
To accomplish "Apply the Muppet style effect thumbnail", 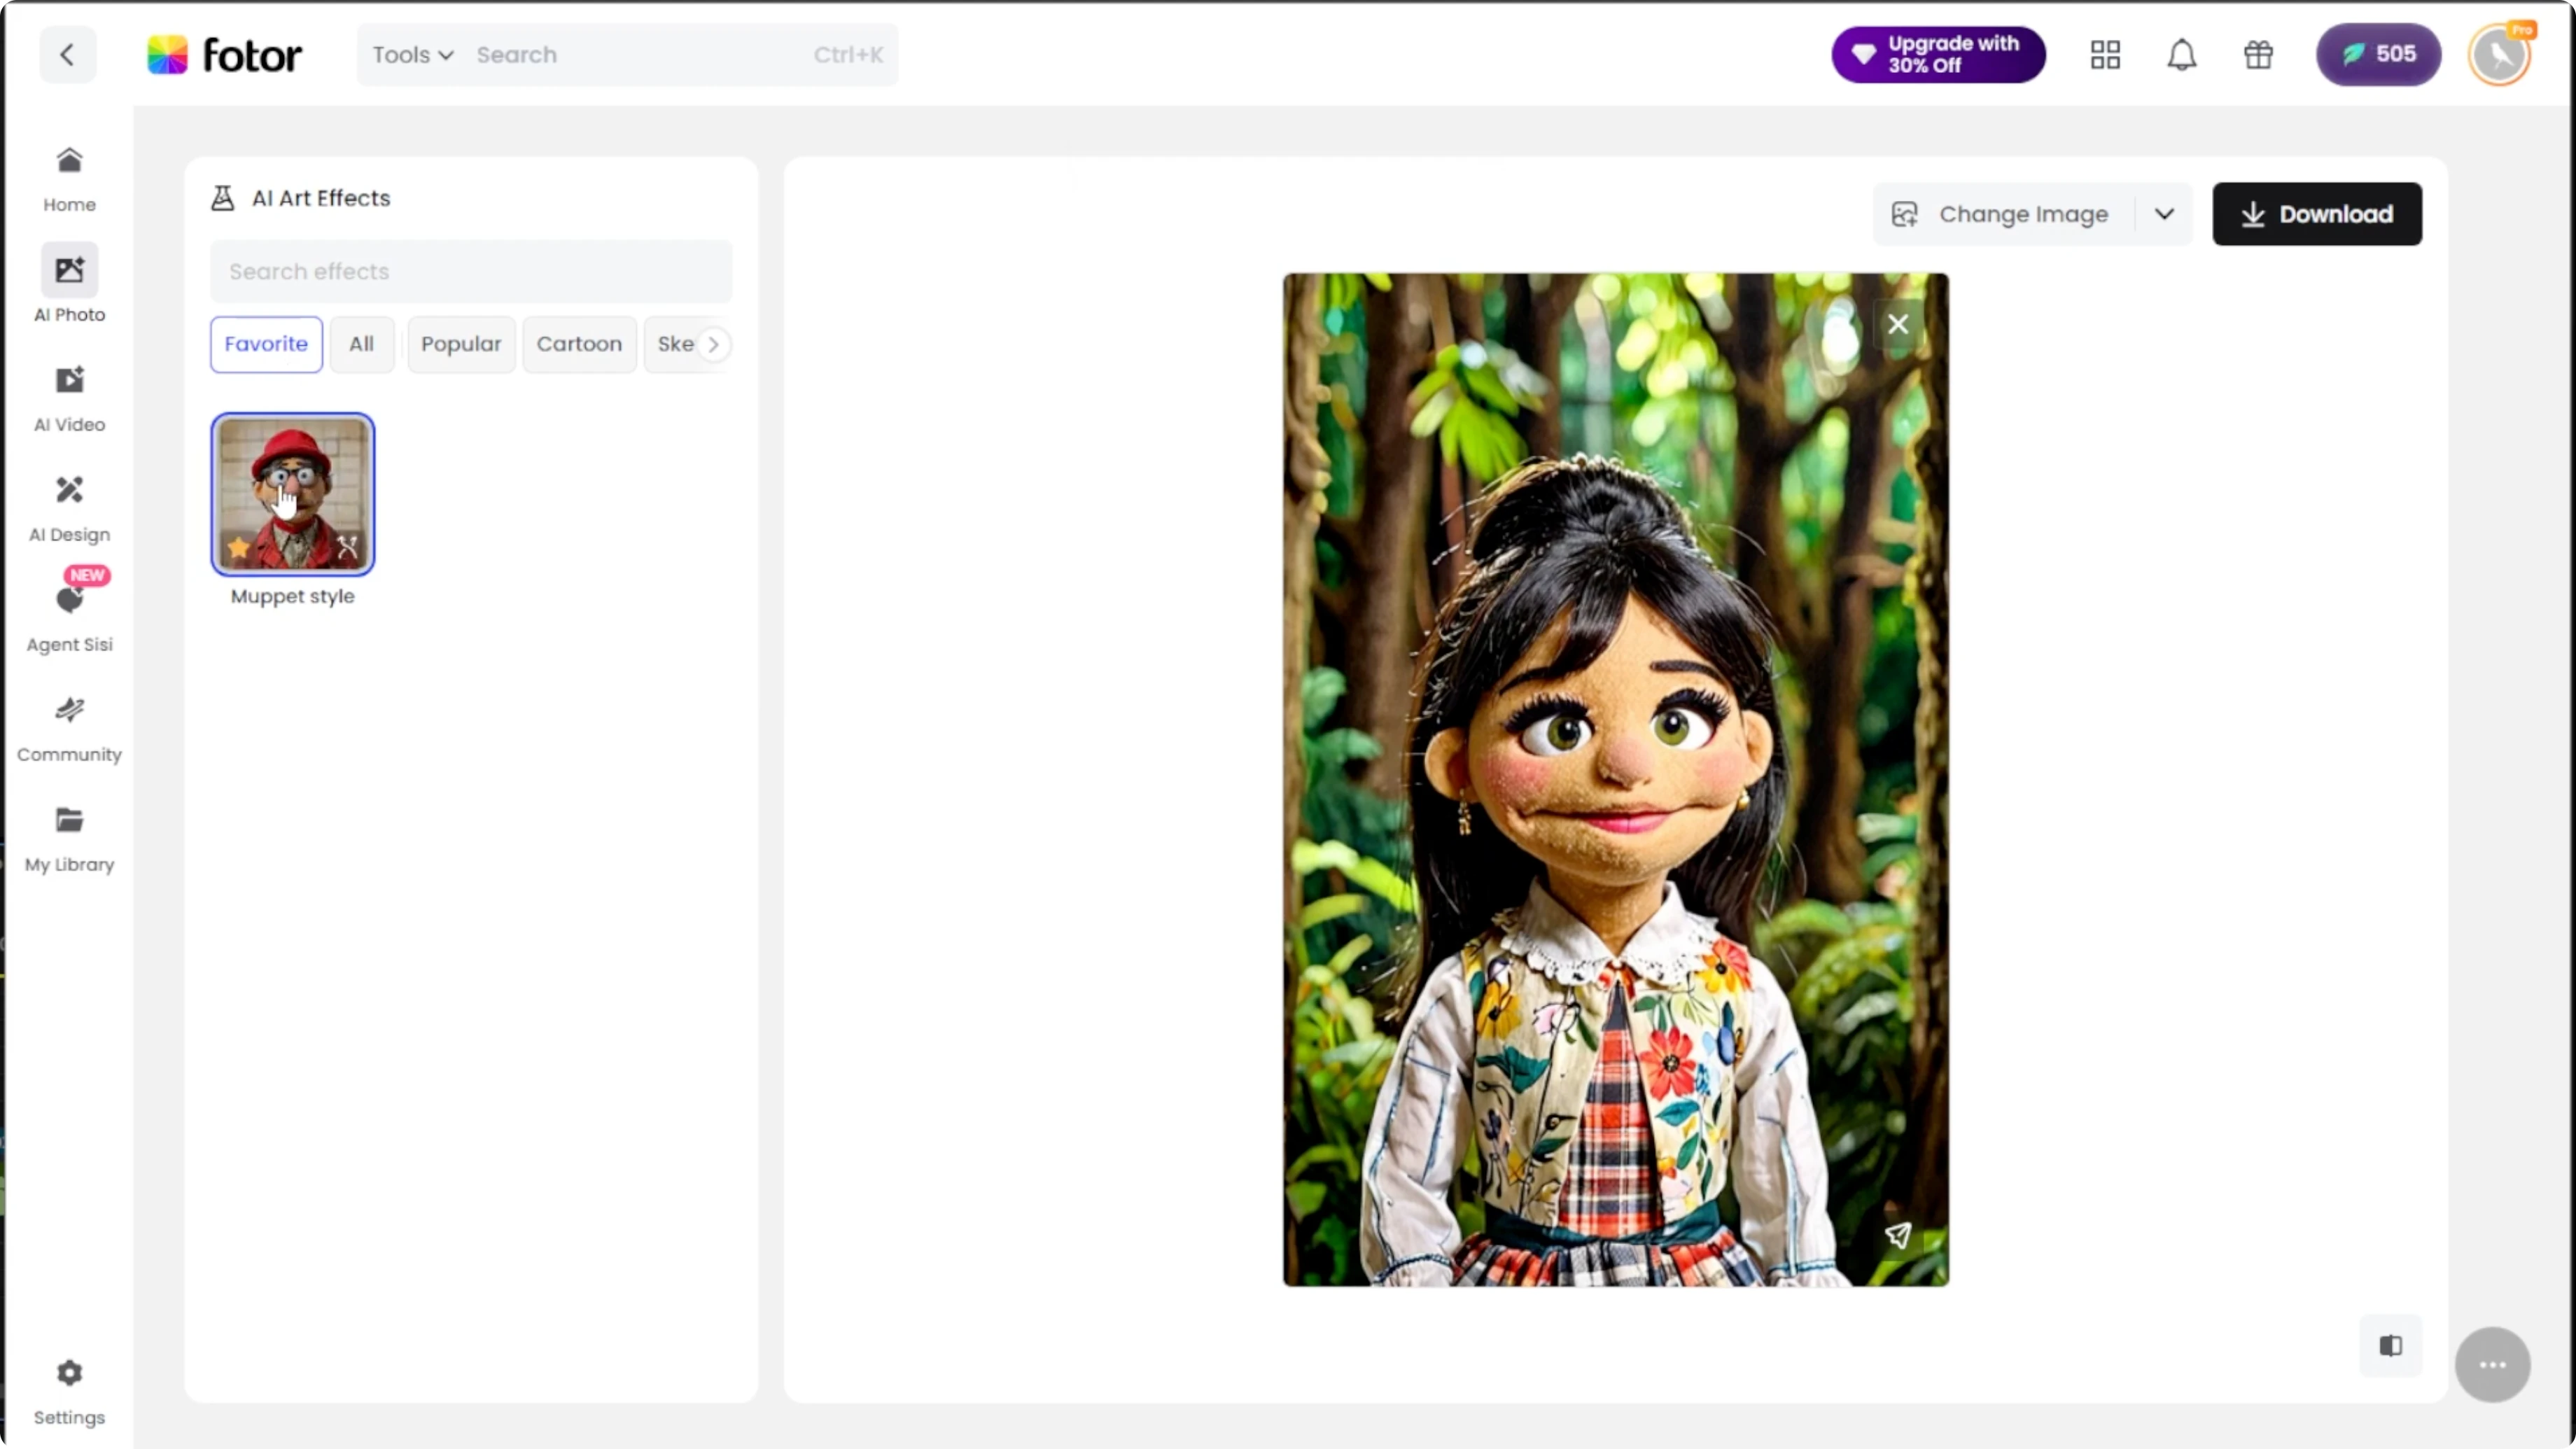I will point(292,494).
